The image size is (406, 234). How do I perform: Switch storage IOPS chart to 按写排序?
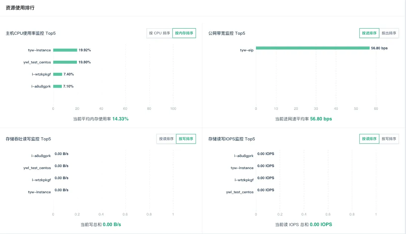pos(389,139)
